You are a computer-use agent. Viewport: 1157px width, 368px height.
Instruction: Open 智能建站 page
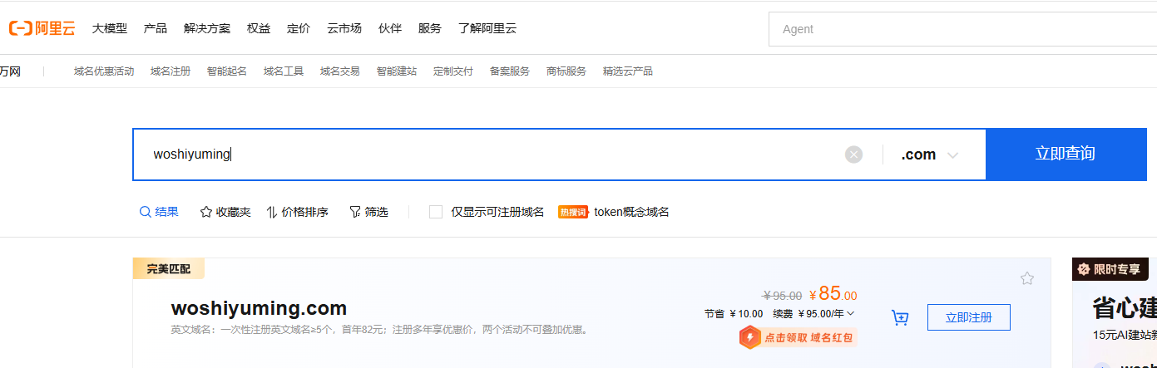397,71
